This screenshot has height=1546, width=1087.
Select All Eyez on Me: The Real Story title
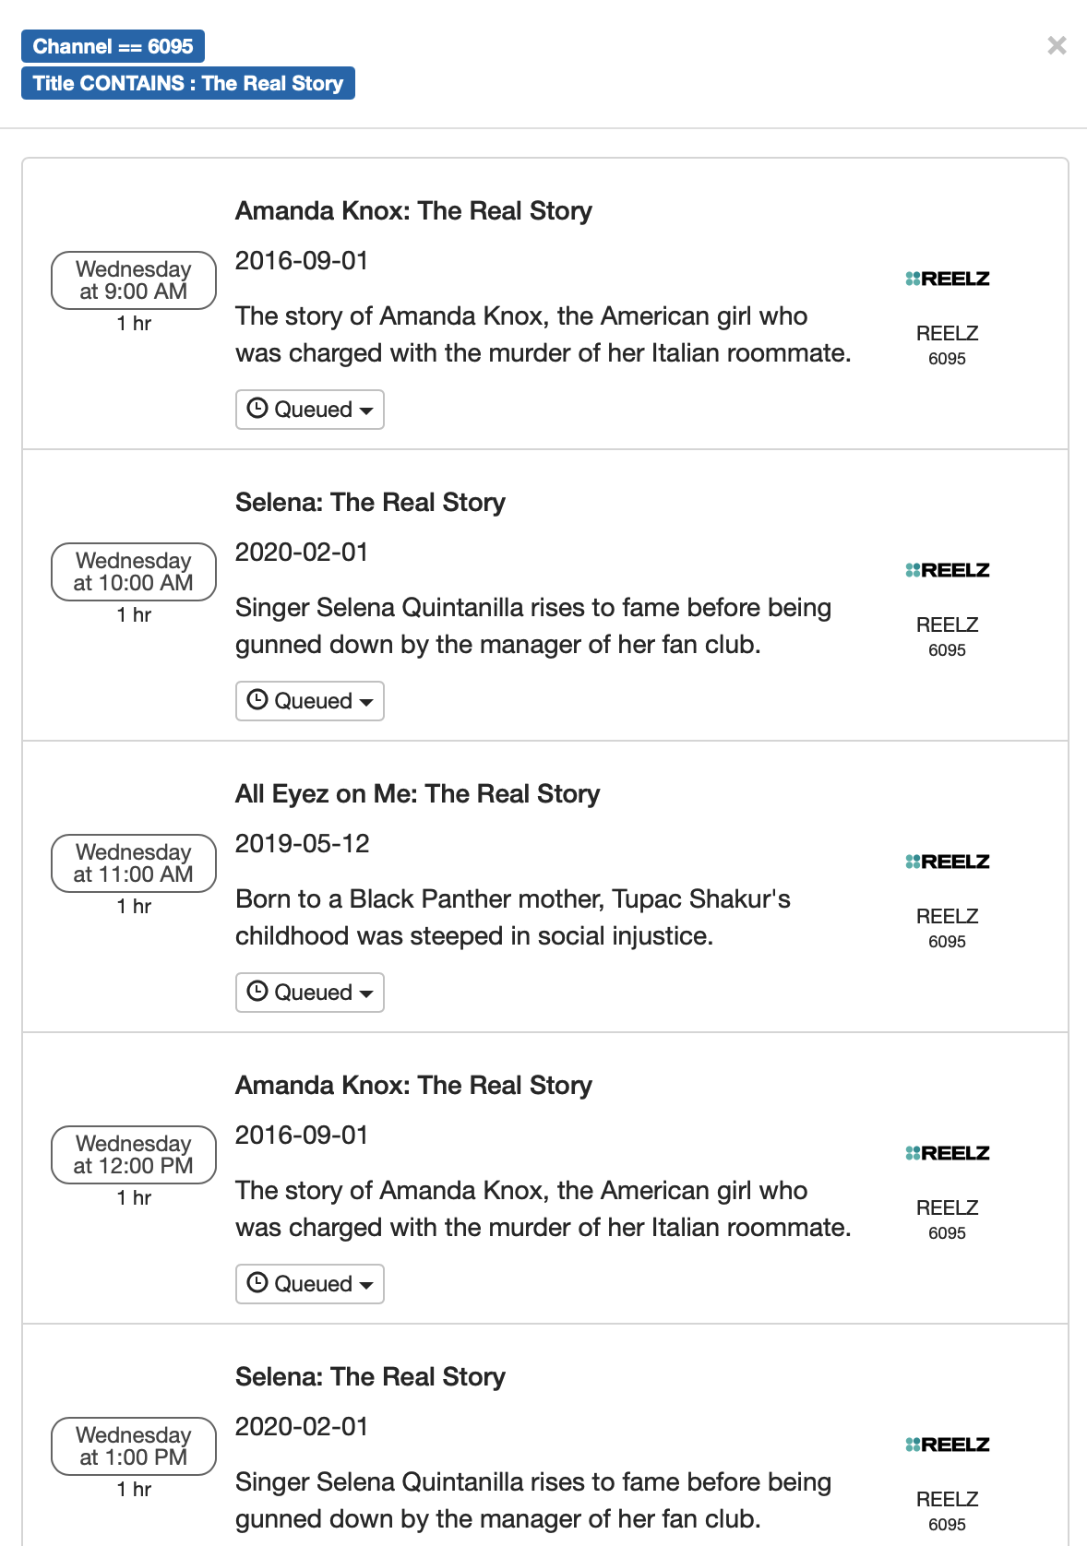click(417, 794)
